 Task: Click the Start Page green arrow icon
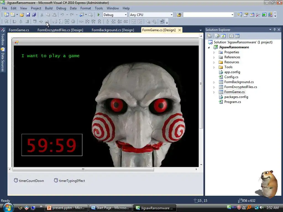coord(264,15)
